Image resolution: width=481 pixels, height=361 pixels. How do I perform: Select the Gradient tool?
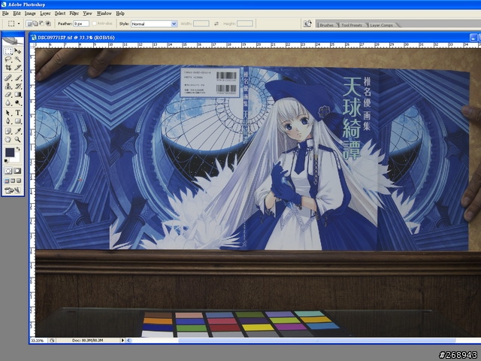pos(18,95)
